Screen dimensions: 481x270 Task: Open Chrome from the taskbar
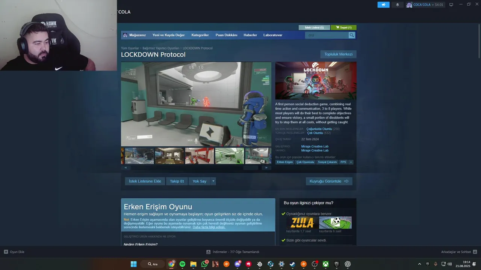click(x=171, y=264)
